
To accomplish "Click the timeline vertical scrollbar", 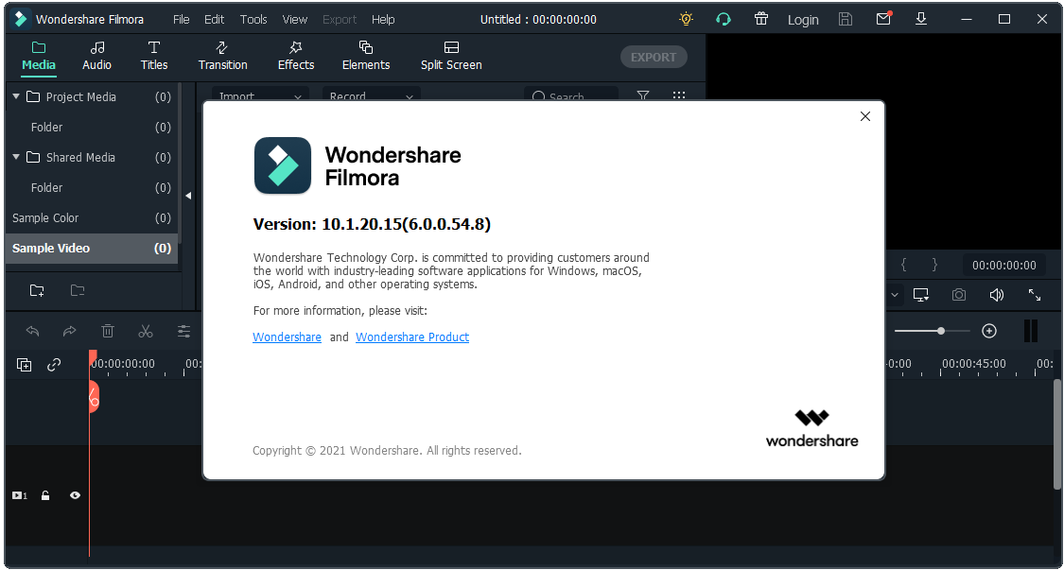I will pos(1057,434).
